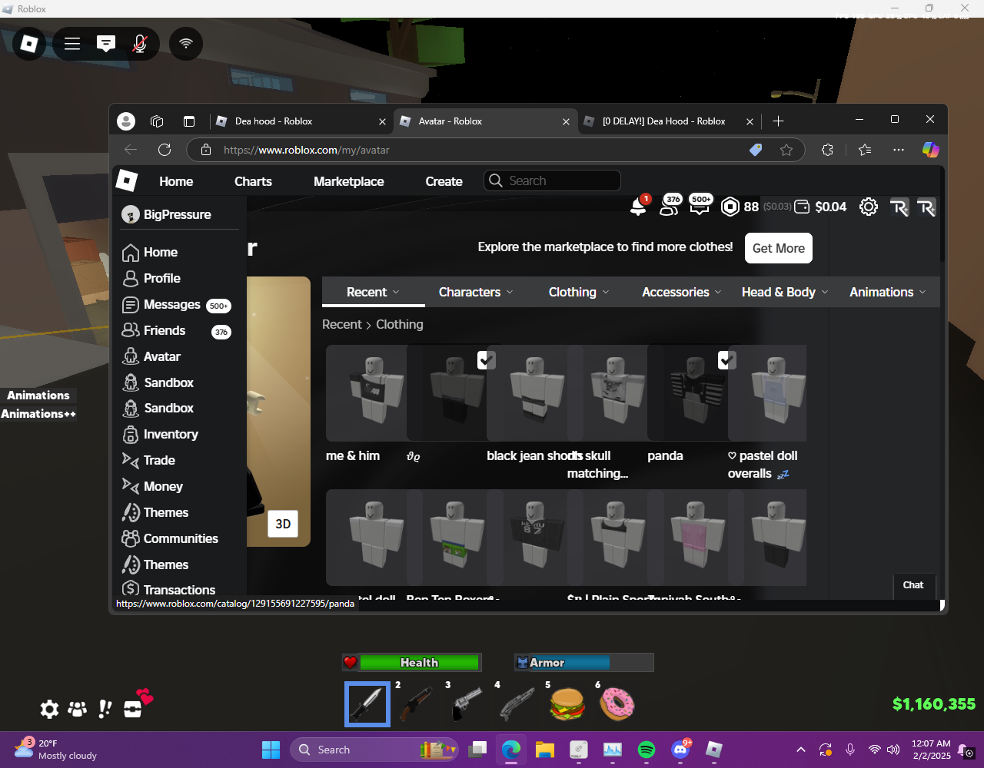Select the burger in hotbar slot 5

(x=567, y=703)
